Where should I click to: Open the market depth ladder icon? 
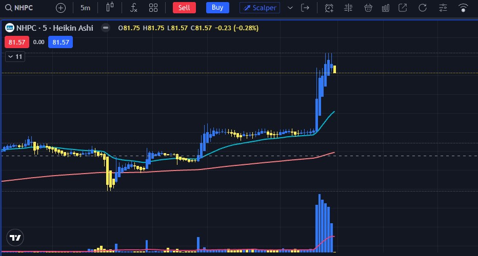[348, 8]
